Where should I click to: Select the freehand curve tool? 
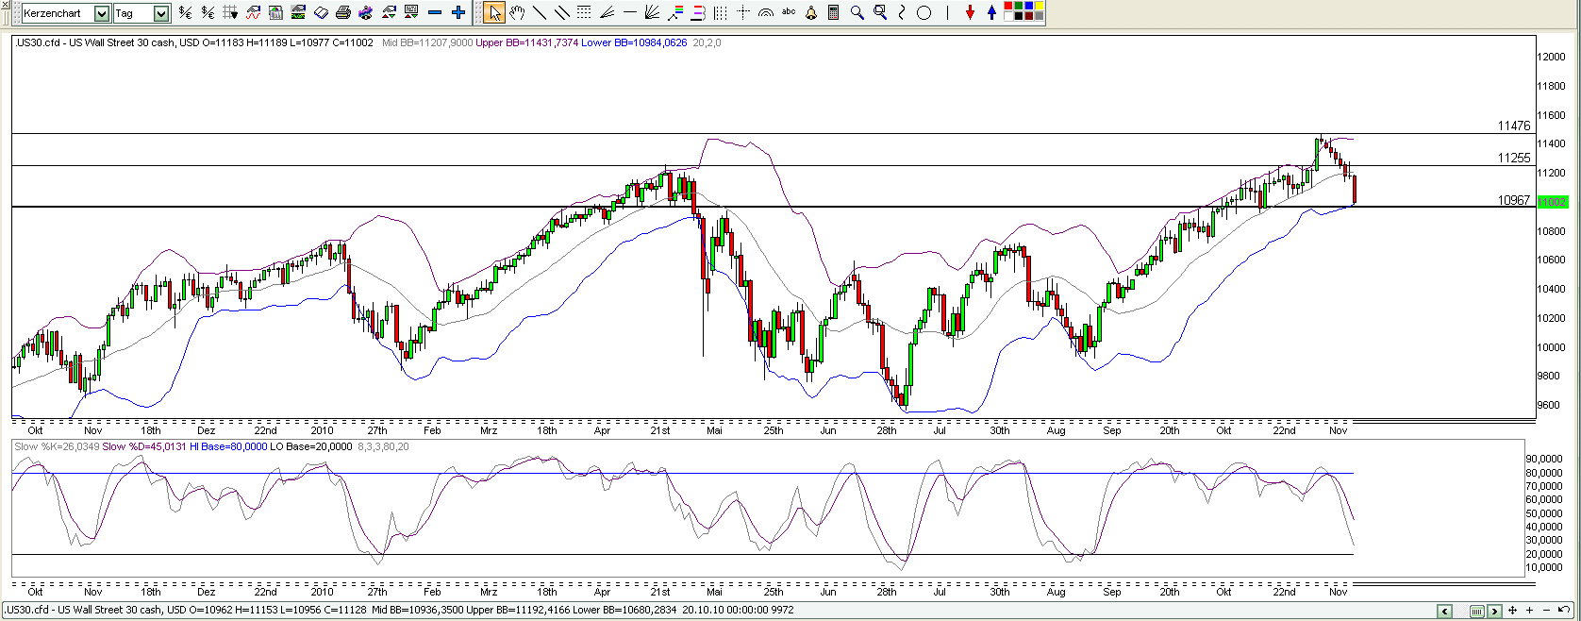[902, 12]
